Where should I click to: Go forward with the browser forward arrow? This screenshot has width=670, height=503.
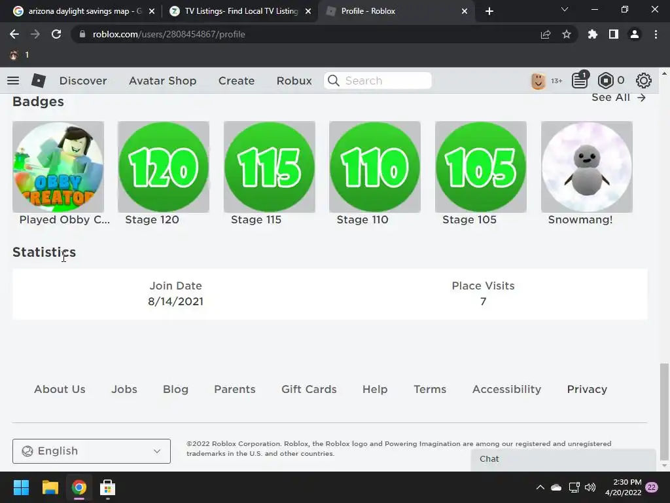tap(35, 34)
